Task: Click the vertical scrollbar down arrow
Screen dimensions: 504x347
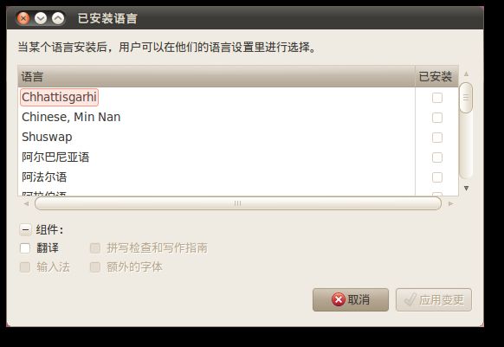Action: click(466, 189)
